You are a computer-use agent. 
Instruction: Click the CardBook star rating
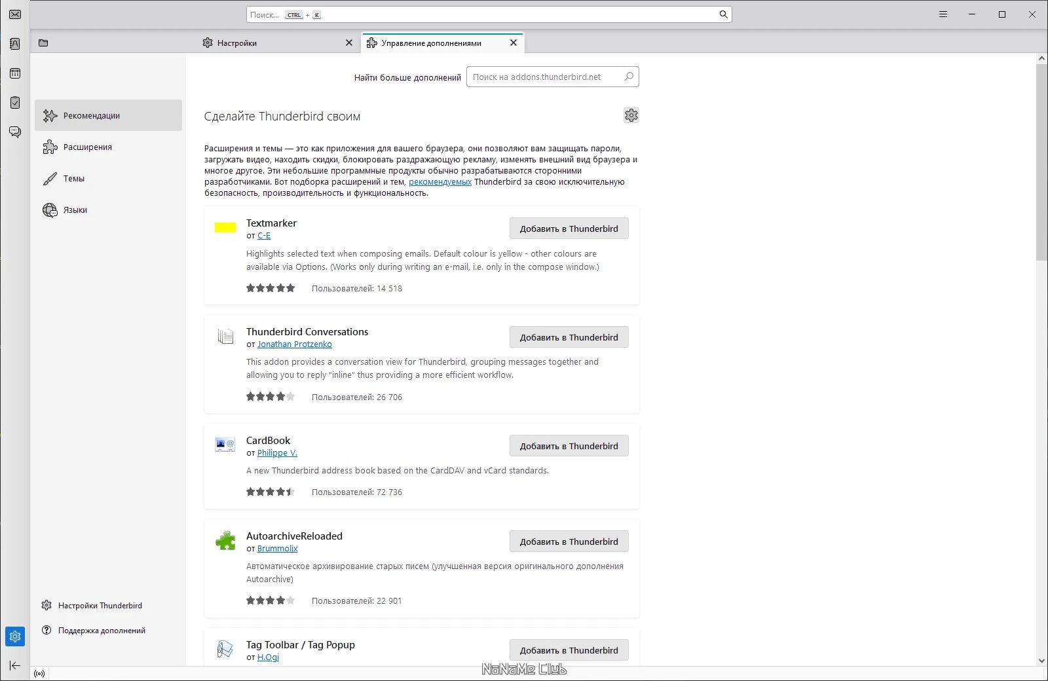271,492
